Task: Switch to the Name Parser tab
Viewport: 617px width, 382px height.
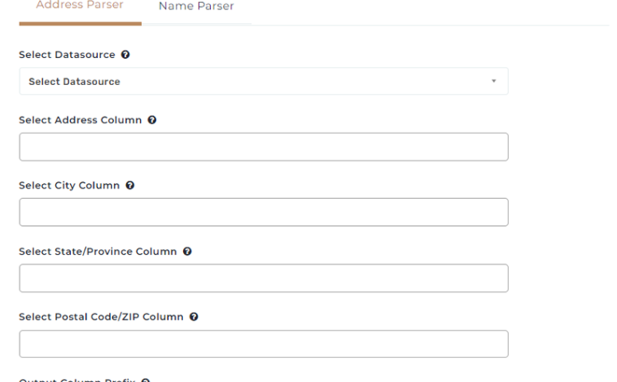Action: pyautogui.click(x=195, y=7)
